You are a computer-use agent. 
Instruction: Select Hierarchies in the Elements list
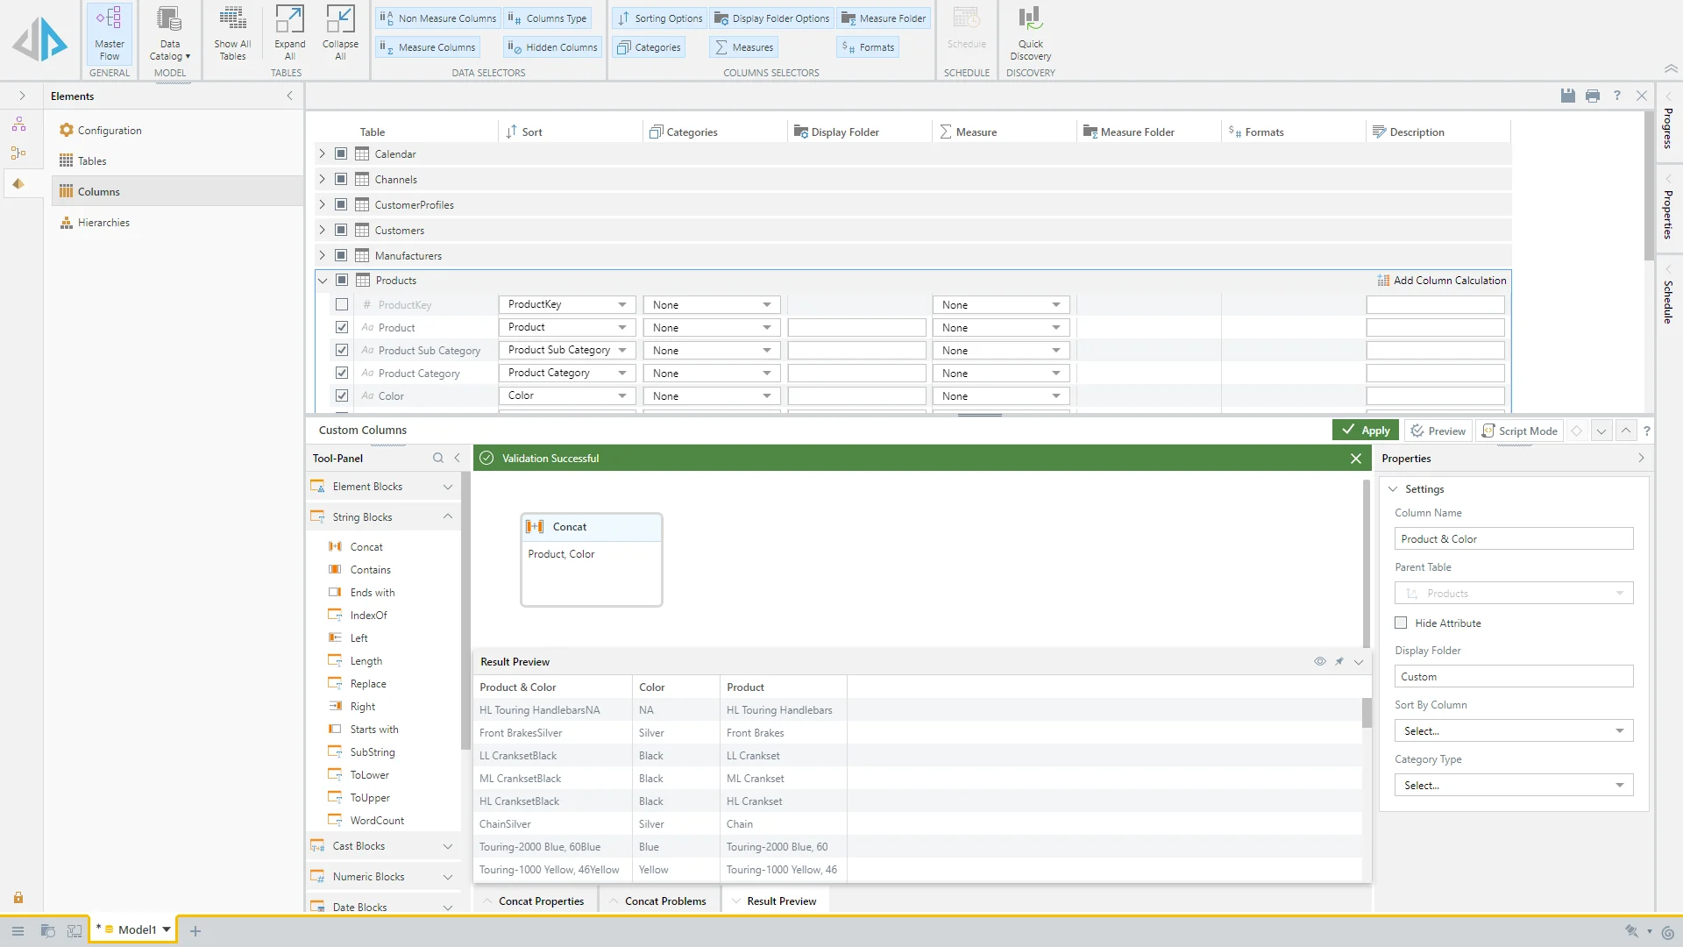point(103,223)
